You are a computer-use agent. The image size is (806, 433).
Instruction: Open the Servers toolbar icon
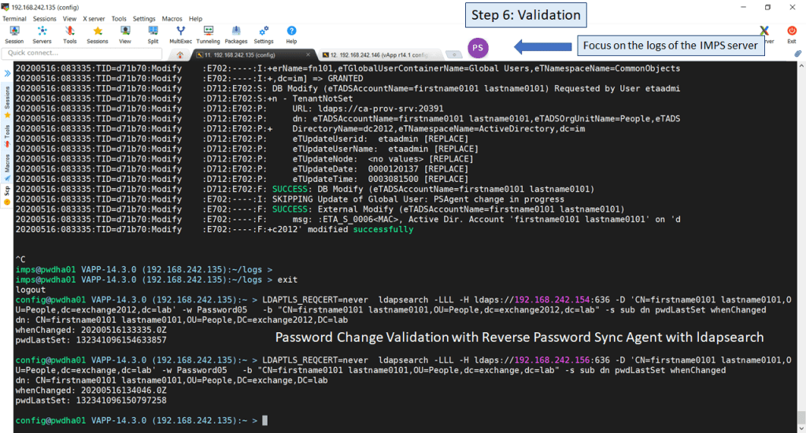tap(42, 33)
